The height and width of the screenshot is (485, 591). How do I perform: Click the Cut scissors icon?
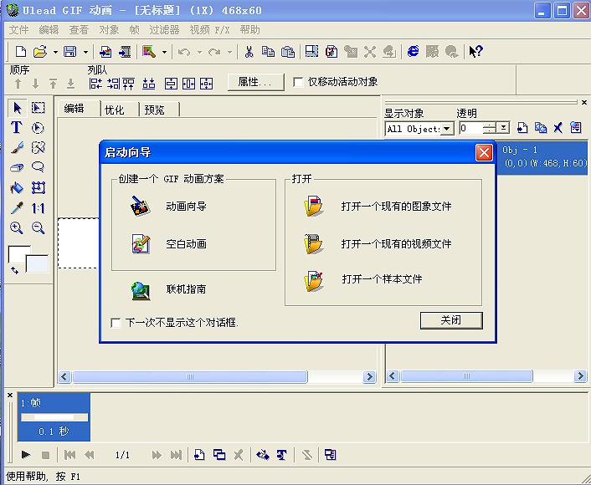coord(249,51)
